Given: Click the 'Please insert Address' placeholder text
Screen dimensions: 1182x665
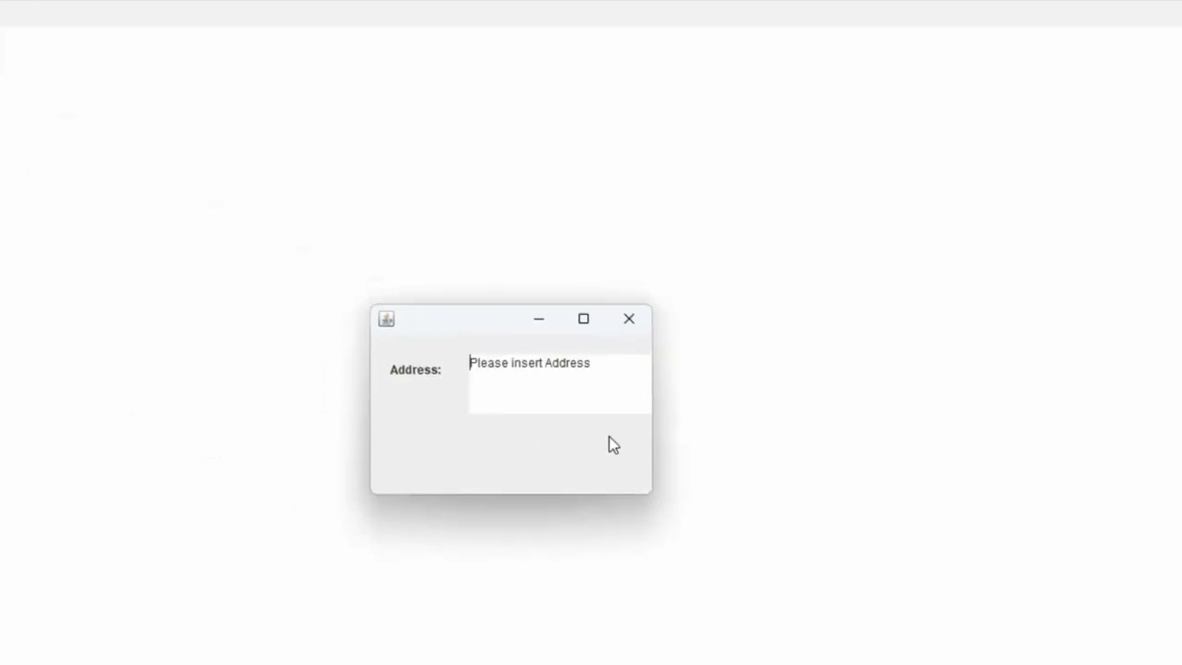Looking at the screenshot, I should [529, 363].
